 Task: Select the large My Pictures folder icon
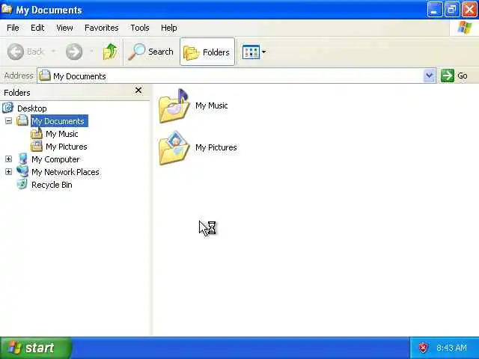[174, 148]
